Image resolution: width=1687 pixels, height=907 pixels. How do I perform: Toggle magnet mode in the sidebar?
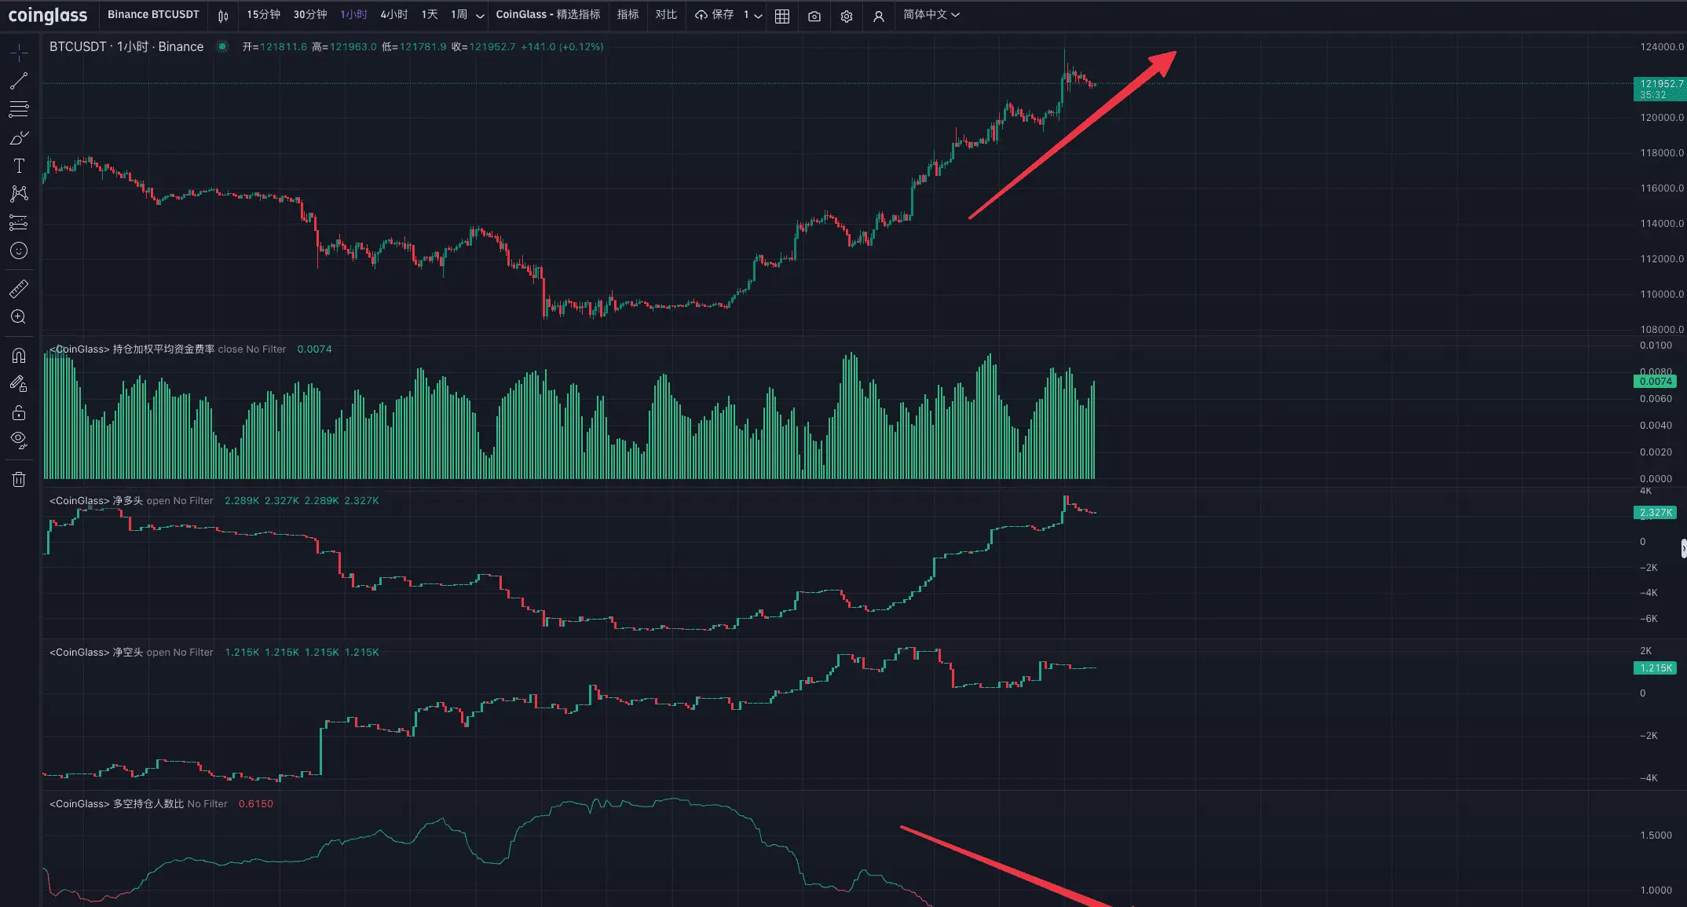coord(19,356)
